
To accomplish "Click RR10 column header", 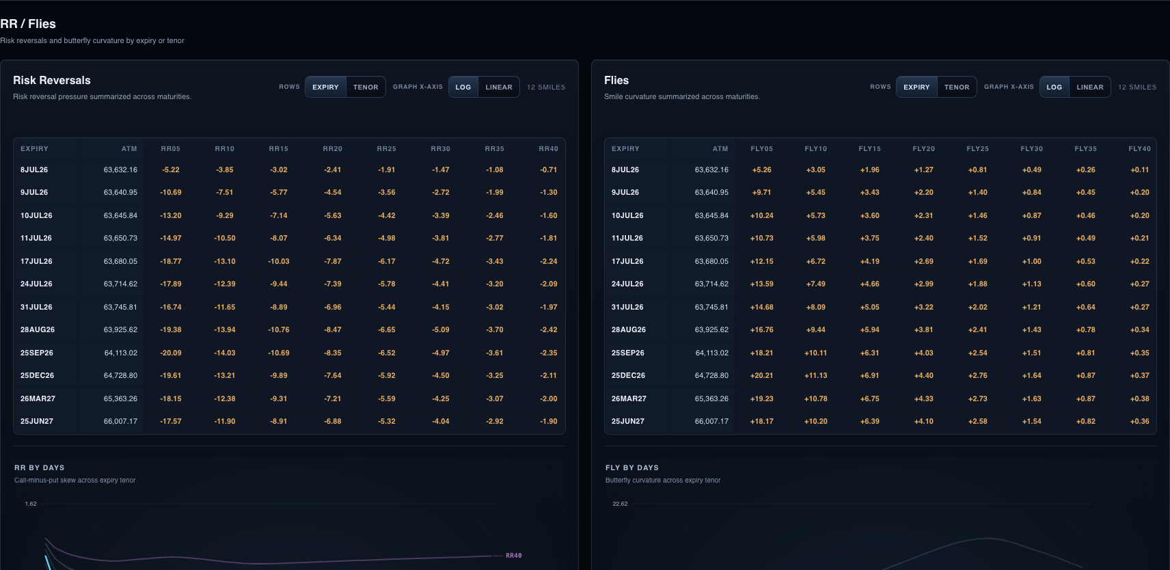I will pyautogui.click(x=225, y=148).
